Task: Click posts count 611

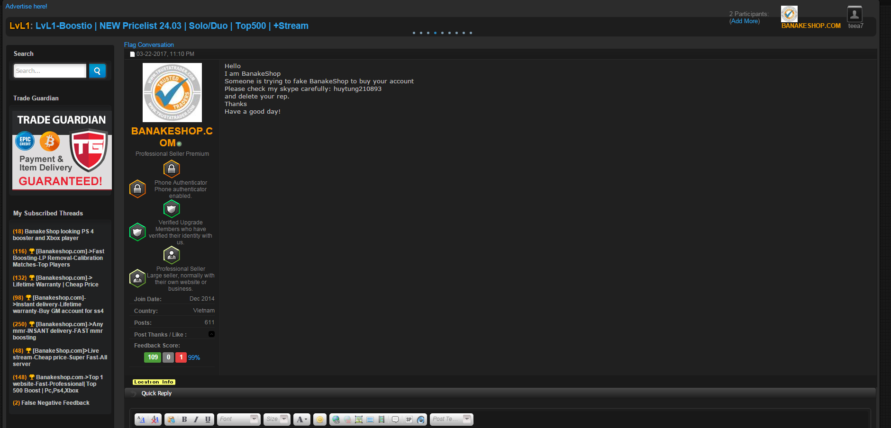Action: (x=209, y=322)
